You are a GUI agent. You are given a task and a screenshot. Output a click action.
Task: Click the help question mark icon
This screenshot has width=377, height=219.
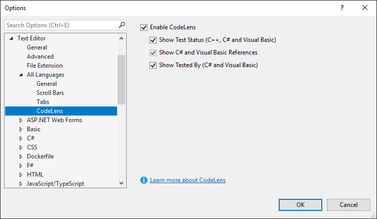coord(342,8)
